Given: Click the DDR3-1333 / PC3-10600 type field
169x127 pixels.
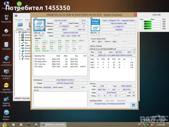Looking at the screenshot, I should [x=115, y=55].
